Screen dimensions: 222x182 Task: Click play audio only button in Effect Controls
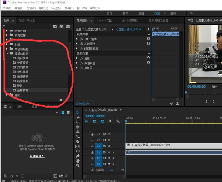(171, 104)
